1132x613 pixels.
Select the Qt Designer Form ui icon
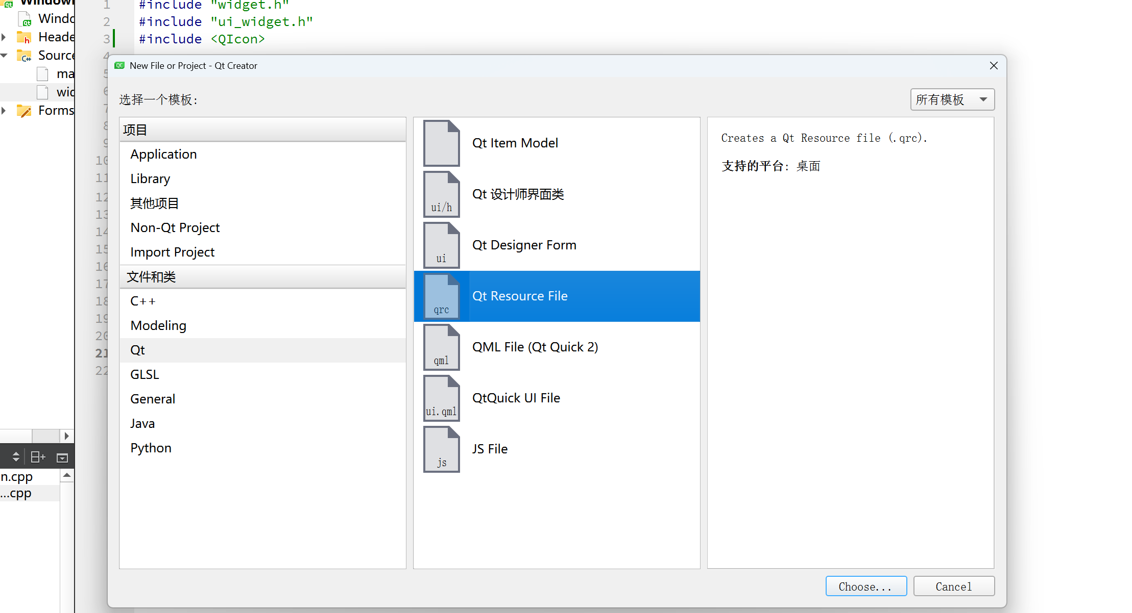click(x=442, y=245)
